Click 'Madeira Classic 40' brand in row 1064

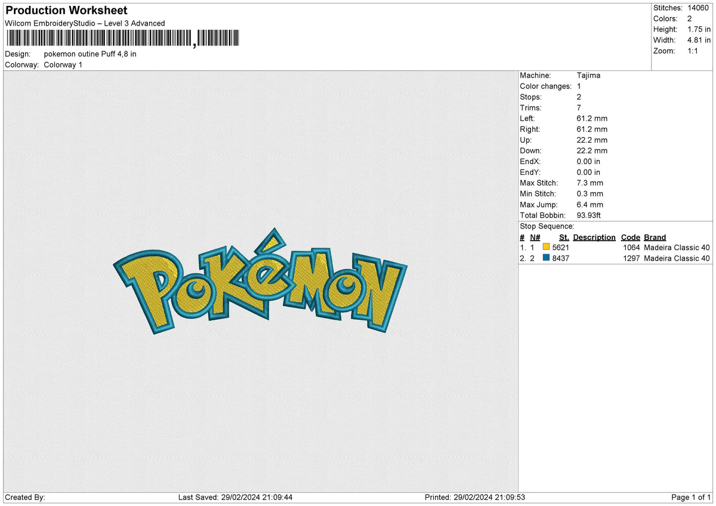pos(677,248)
